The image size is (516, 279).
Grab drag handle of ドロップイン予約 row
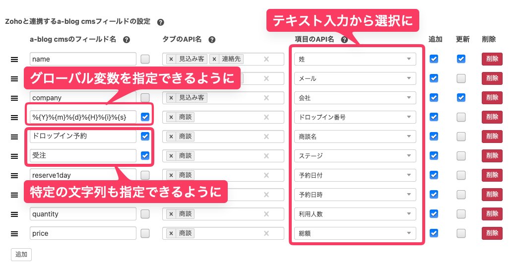pos(14,137)
